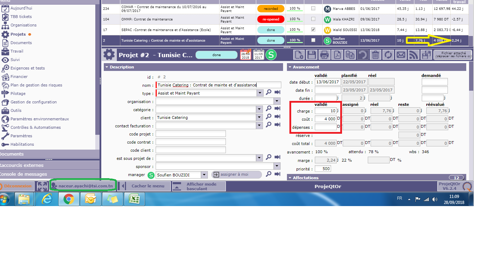Open the organisation dropdown
The width and height of the screenshot is (480, 271).
click(x=277, y=101)
